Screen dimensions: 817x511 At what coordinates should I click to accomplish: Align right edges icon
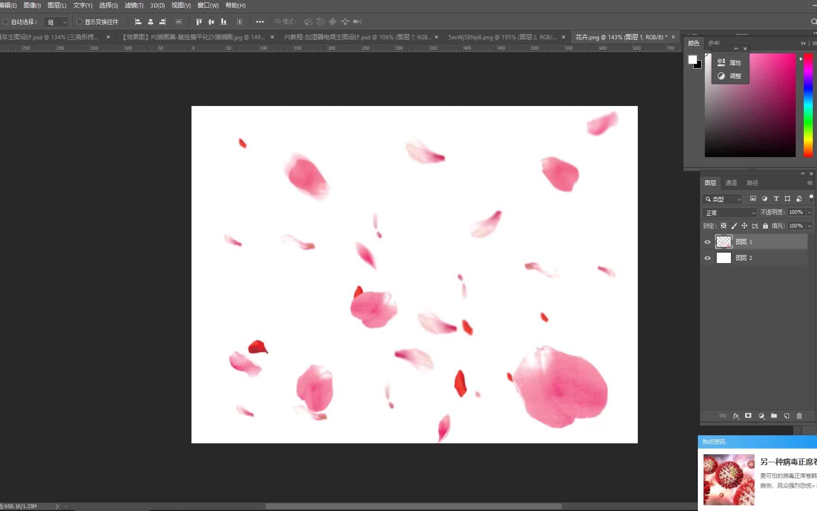pos(163,22)
